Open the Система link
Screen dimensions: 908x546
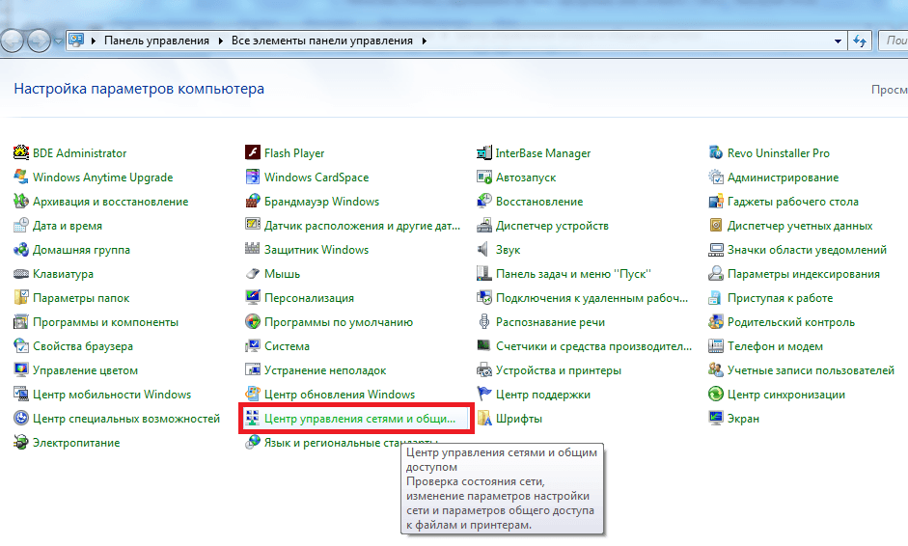(x=287, y=346)
